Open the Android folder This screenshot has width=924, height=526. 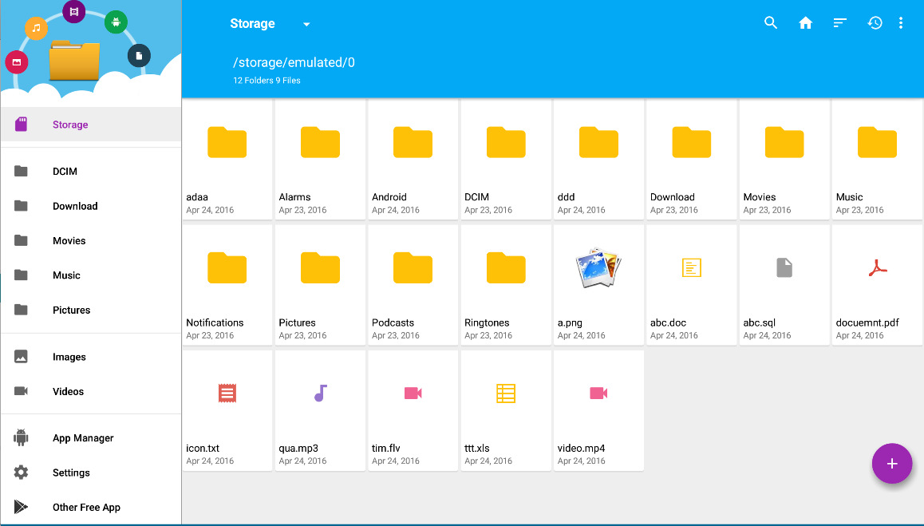tap(413, 159)
